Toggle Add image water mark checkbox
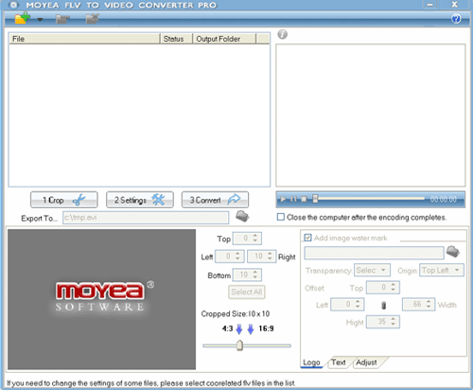The height and width of the screenshot is (390, 473). click(307, 238)
